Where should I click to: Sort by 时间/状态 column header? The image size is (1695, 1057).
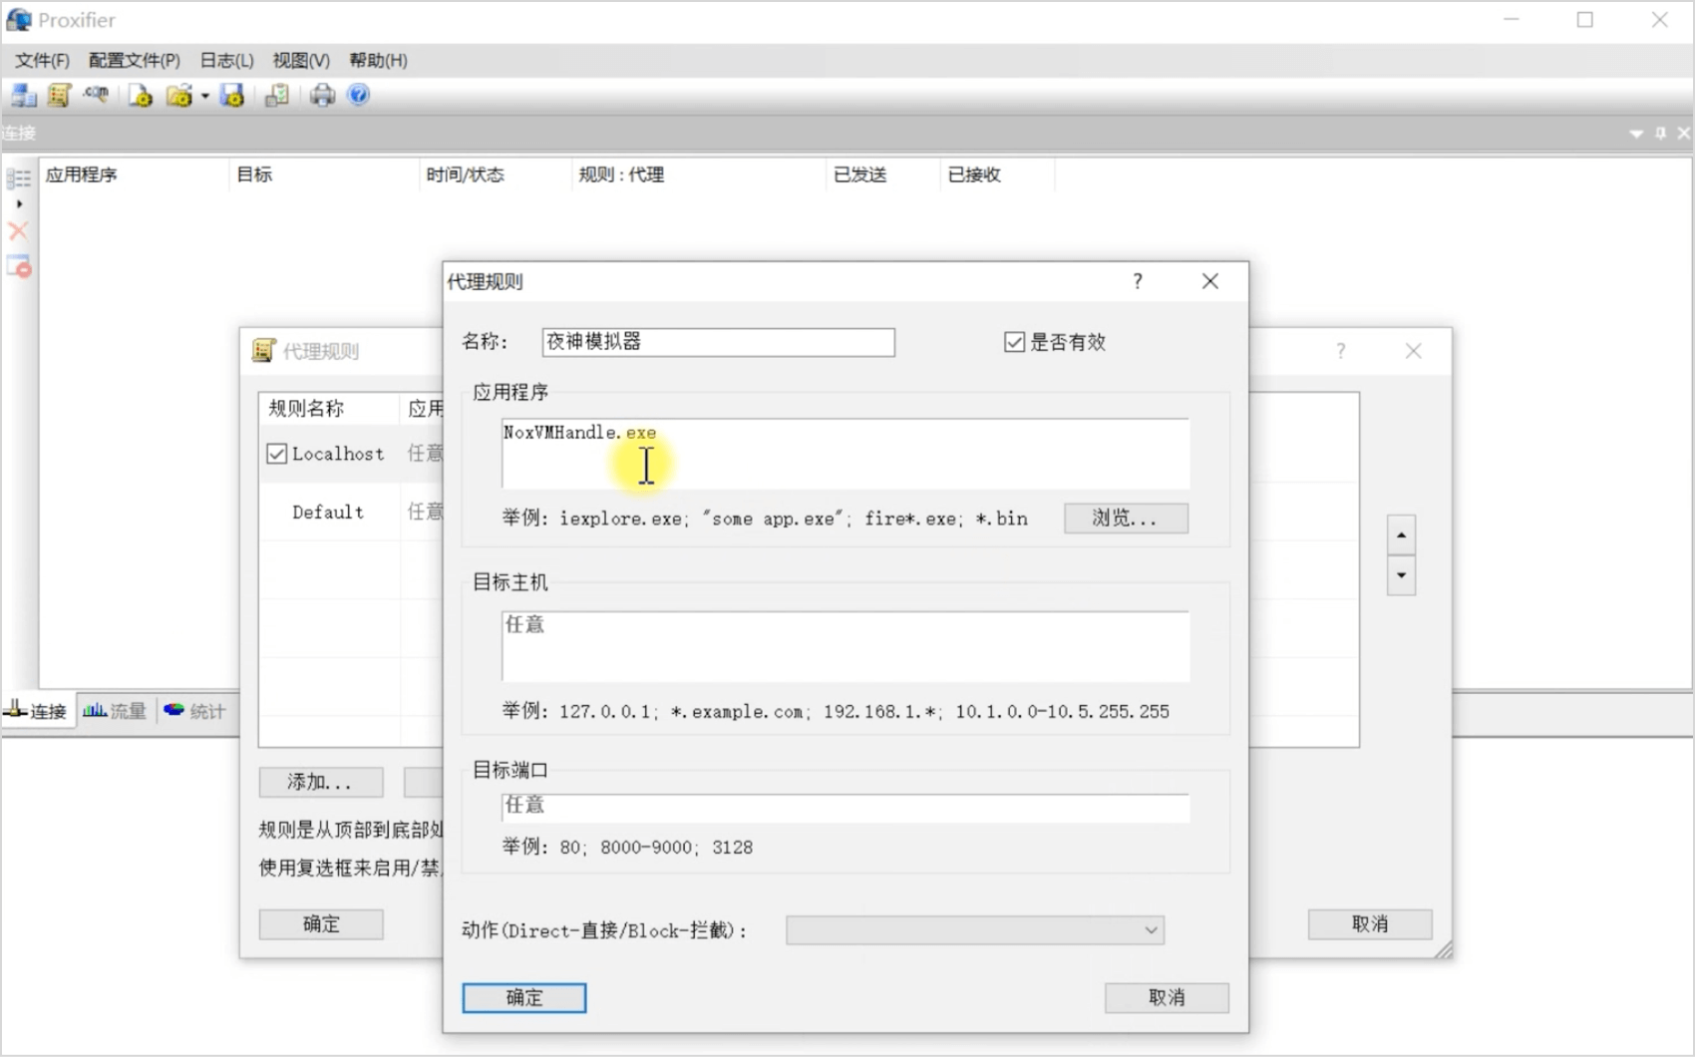(x=496, y=175)
